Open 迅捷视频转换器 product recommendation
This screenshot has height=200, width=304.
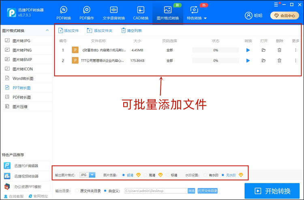click(26, 176)
